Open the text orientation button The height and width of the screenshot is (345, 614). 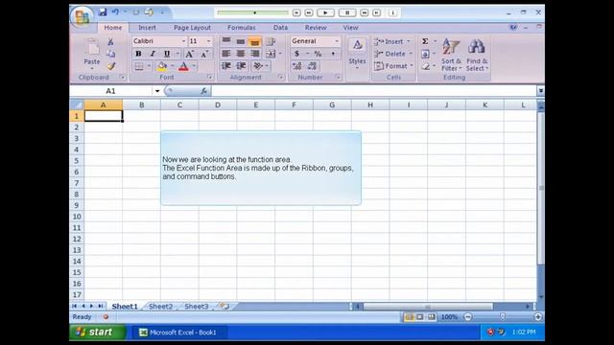[x=258, y=66]
